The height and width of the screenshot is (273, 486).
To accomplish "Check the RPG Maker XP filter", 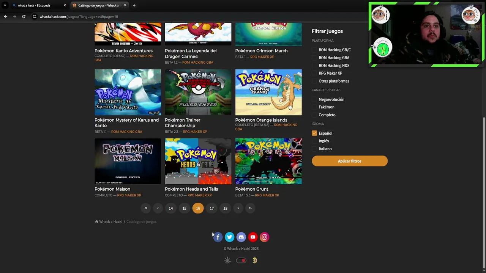I will tap(314, 73).
